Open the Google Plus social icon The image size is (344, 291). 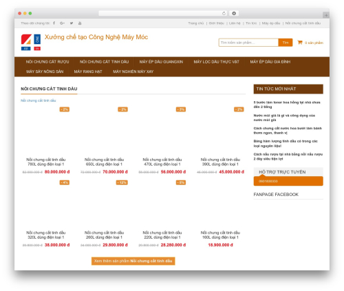click(62, 23)
